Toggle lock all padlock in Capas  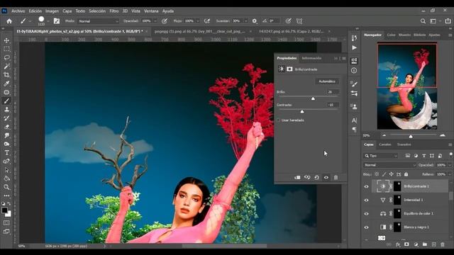point(406,174)
